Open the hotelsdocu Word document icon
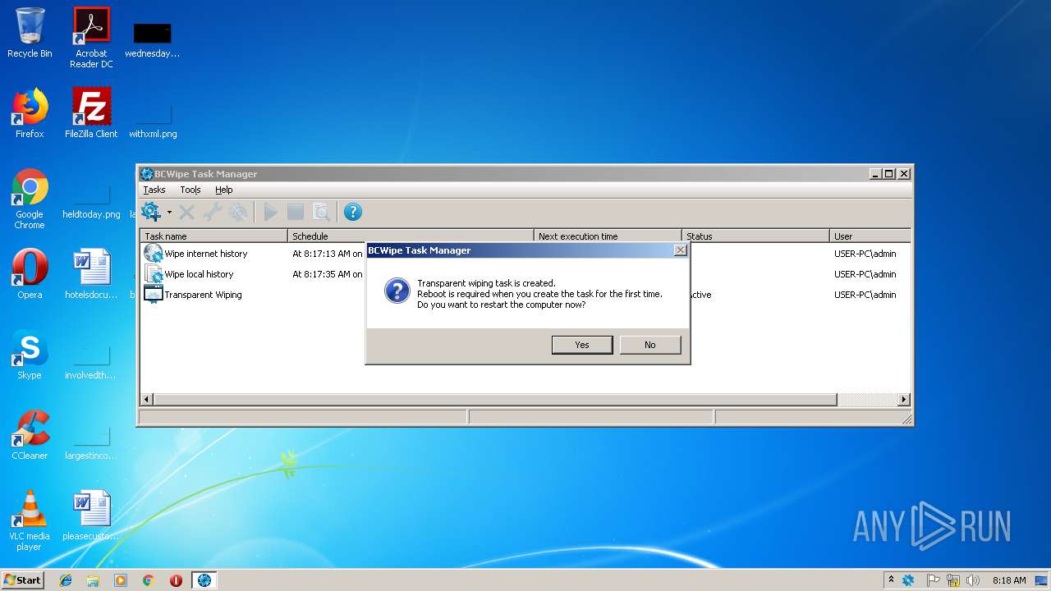 [91, 274]
